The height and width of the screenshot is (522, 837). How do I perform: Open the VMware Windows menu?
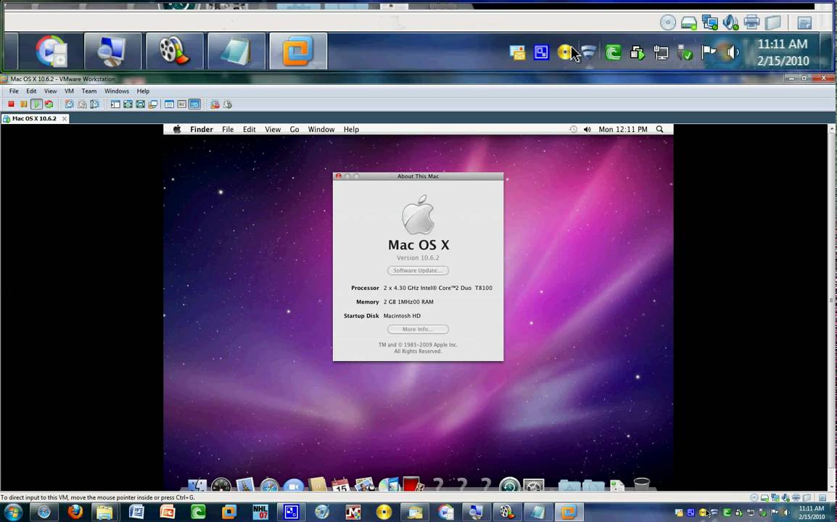tap(116, 91)
